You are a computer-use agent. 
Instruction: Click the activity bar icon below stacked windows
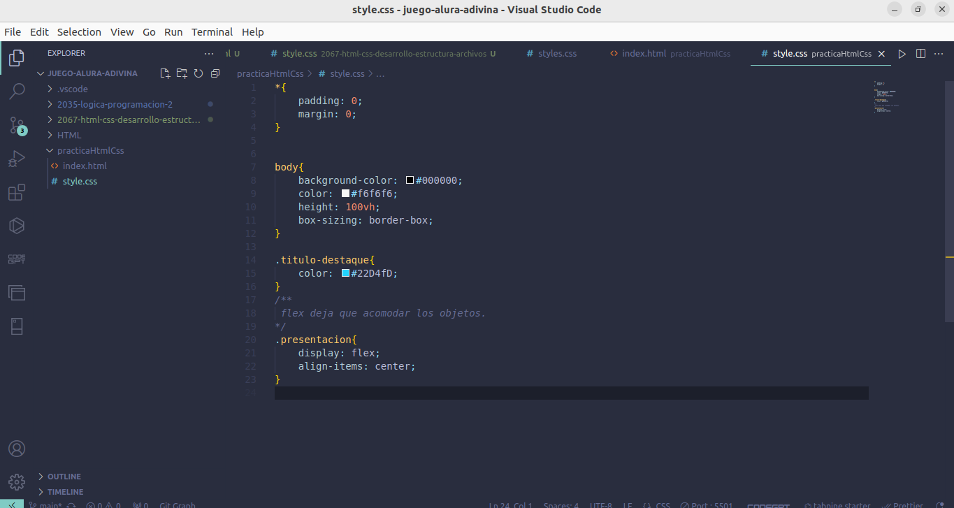(x=17, y=326)
